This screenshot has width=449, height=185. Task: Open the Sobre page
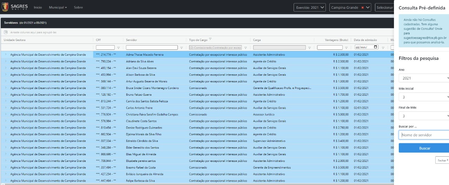(x=78, y=7)
